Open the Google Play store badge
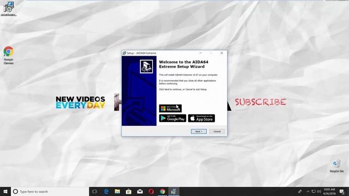This screenshot has height=196, width=349. (x=172, y=118)
